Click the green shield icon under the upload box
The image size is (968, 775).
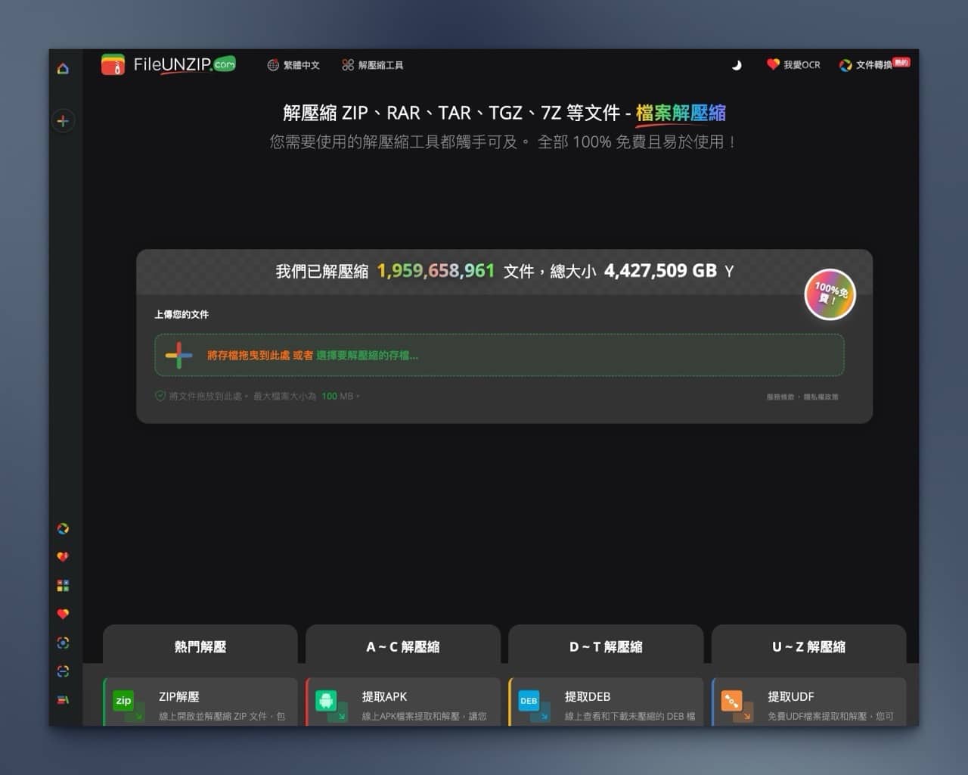click(x=160, y=396)
